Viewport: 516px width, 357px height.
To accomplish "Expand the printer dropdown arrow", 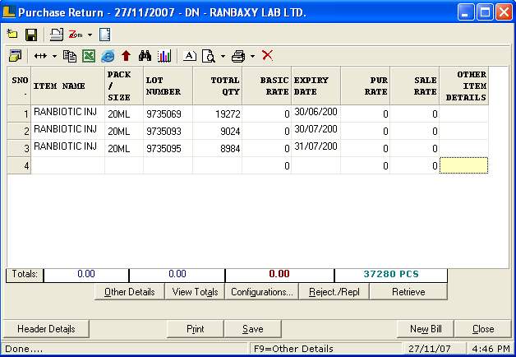I will (252, 56).
